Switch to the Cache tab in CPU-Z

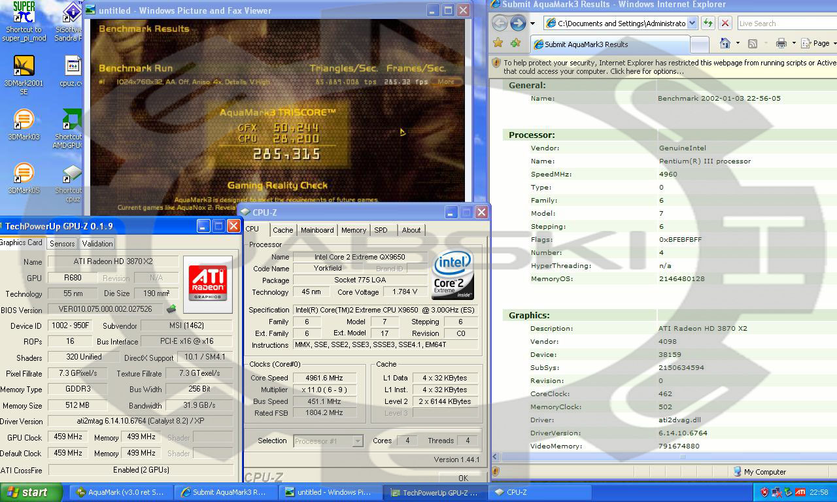(x=282, y=230)
